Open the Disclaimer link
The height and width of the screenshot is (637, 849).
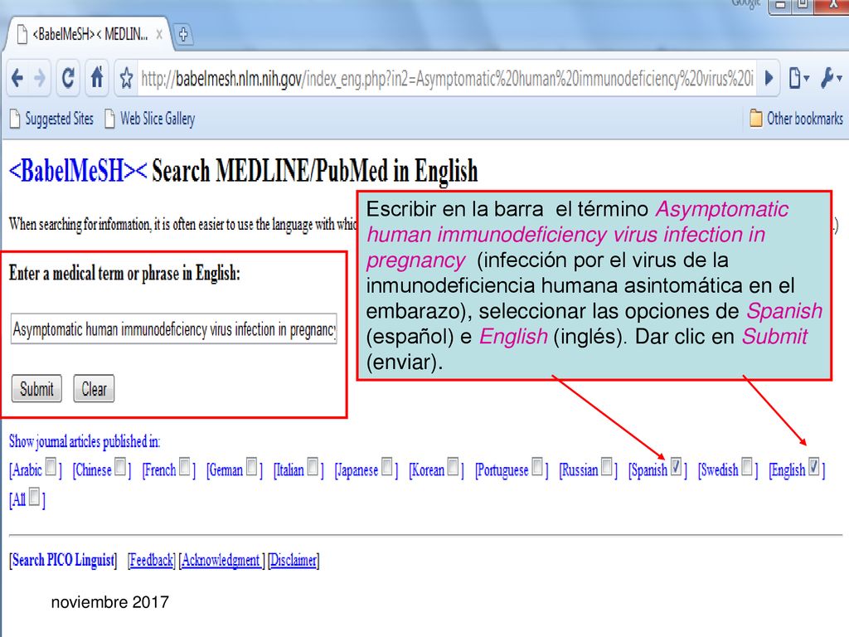click(x=294, y=560)
